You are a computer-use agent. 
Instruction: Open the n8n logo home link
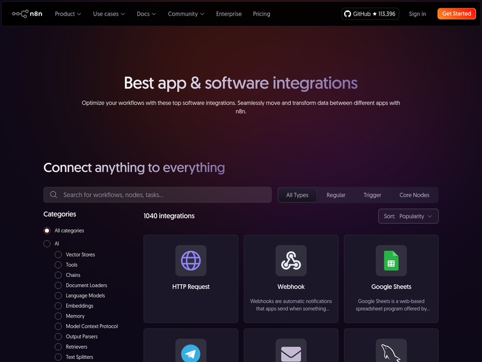pos(27,14)
